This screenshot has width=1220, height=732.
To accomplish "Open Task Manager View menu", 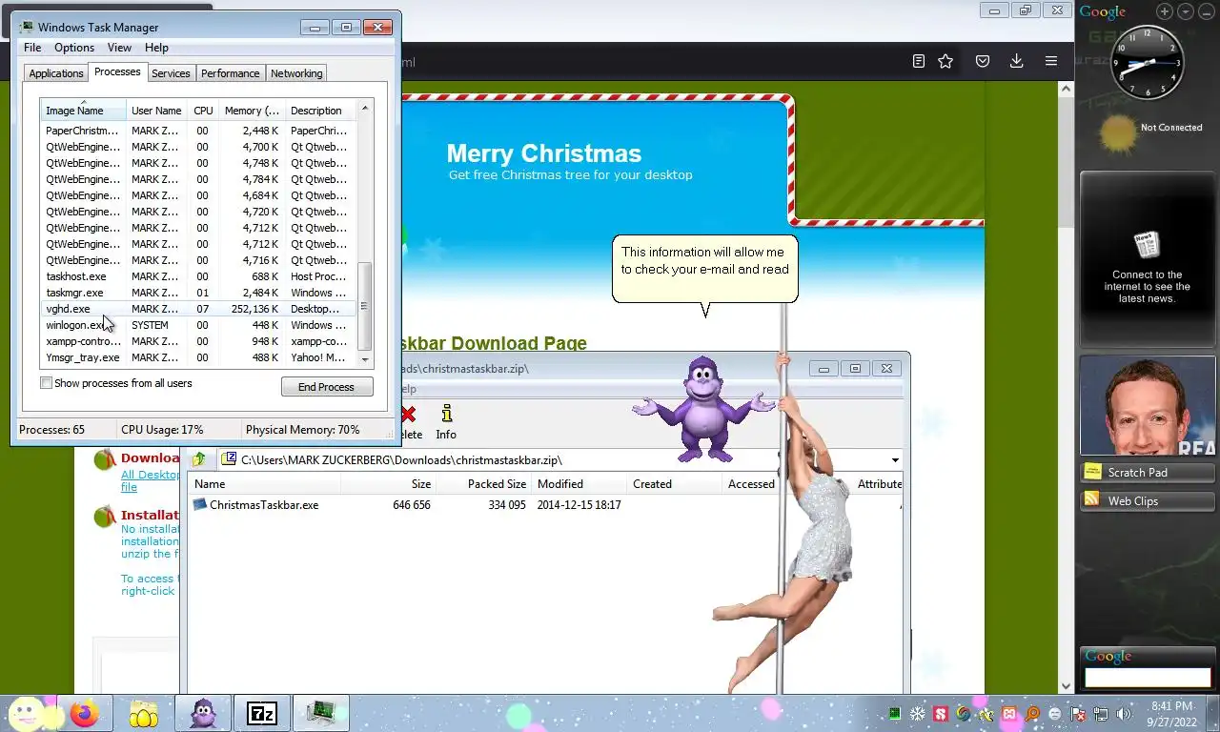I will [x=119, y=48].
